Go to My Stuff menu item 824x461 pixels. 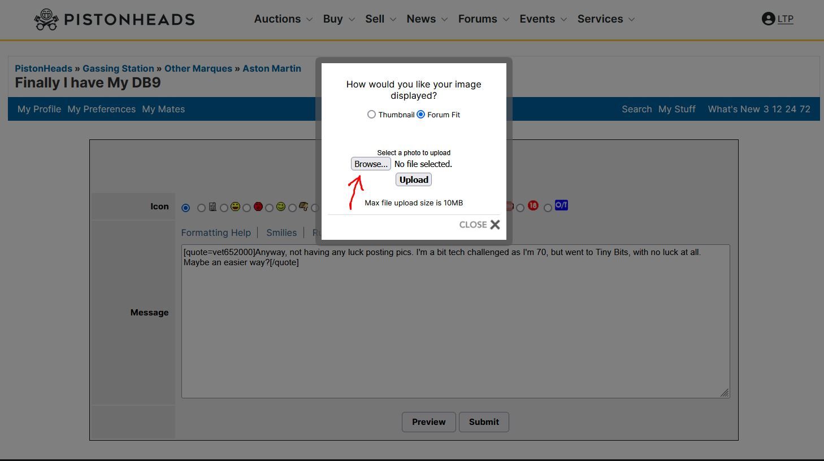coord(676,109)
